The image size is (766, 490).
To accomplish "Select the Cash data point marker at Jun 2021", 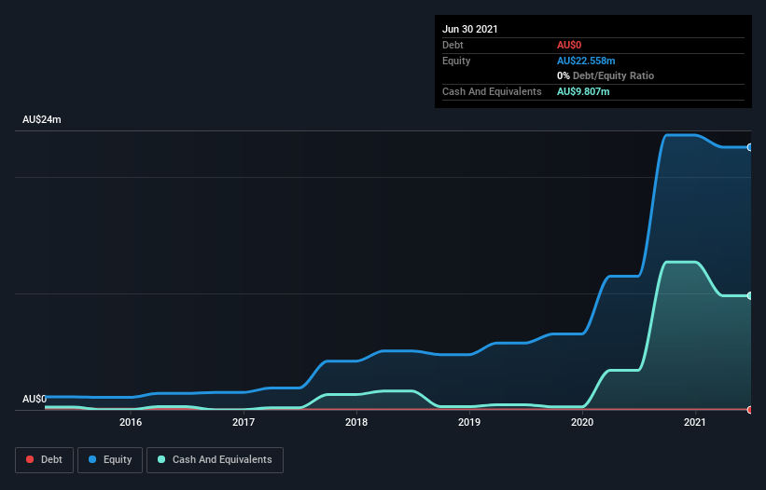I will tap(750, 295).
